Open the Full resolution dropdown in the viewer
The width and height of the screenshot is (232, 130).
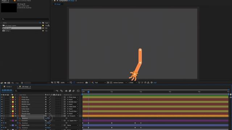coord(100,83)
